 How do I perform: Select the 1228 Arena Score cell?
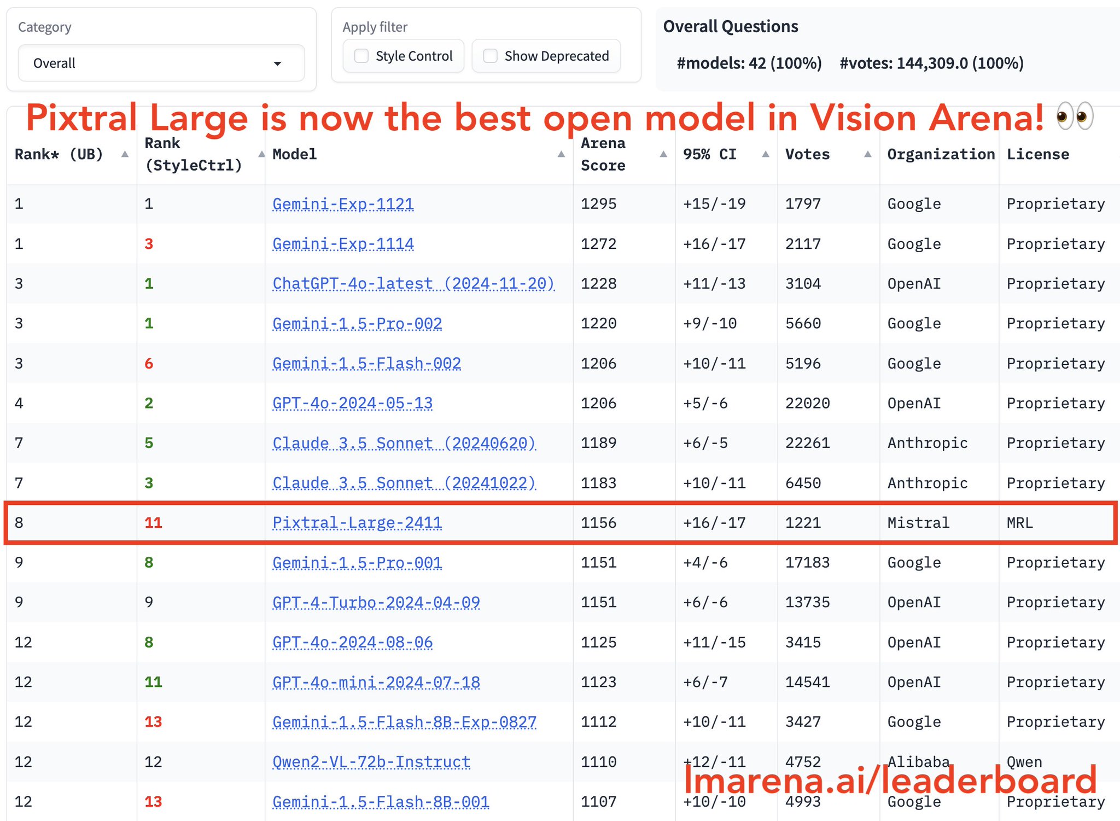[x=598, y=283]
